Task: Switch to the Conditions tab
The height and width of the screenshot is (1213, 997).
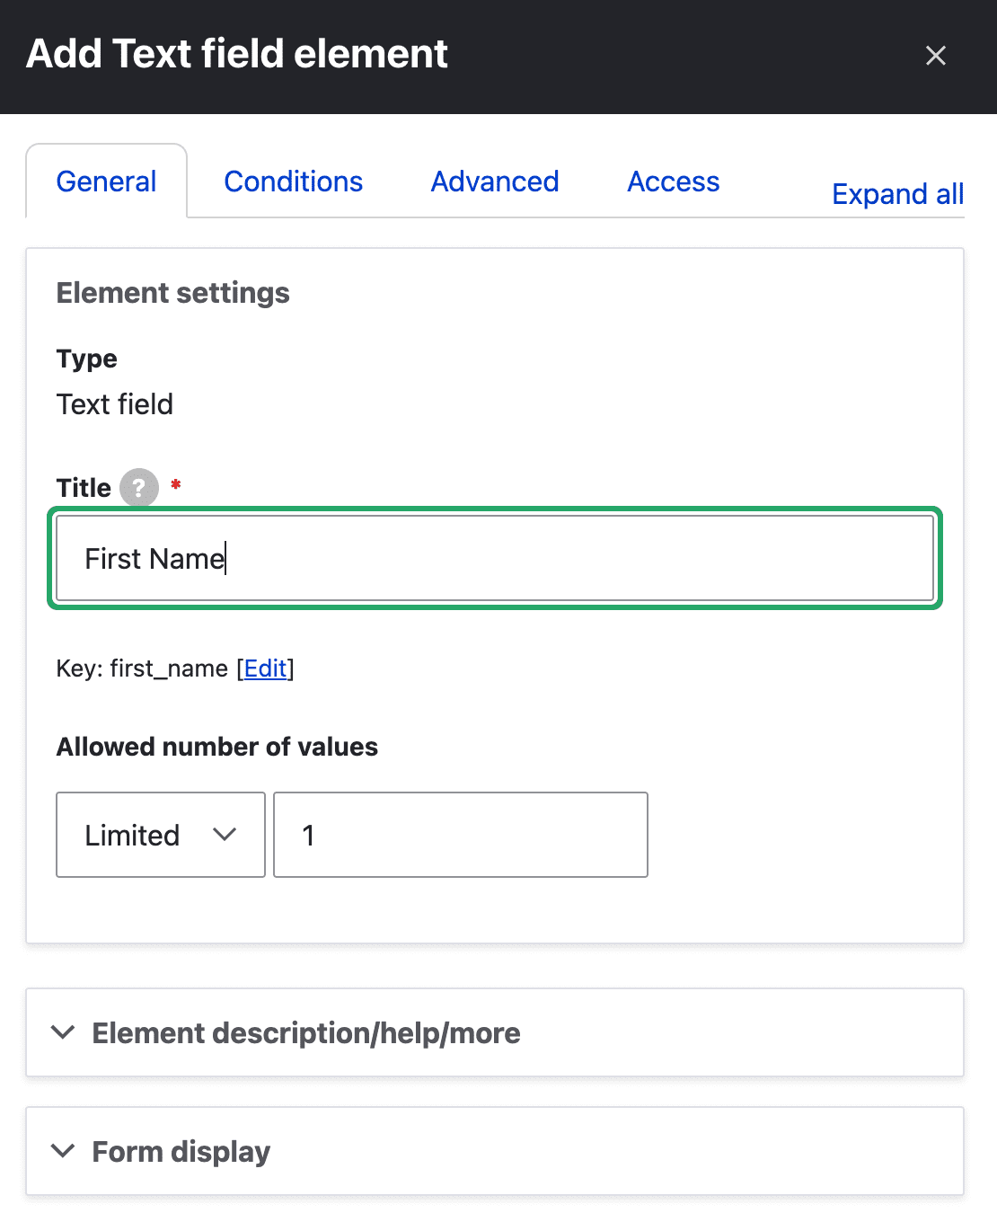Action: point(293,181)
